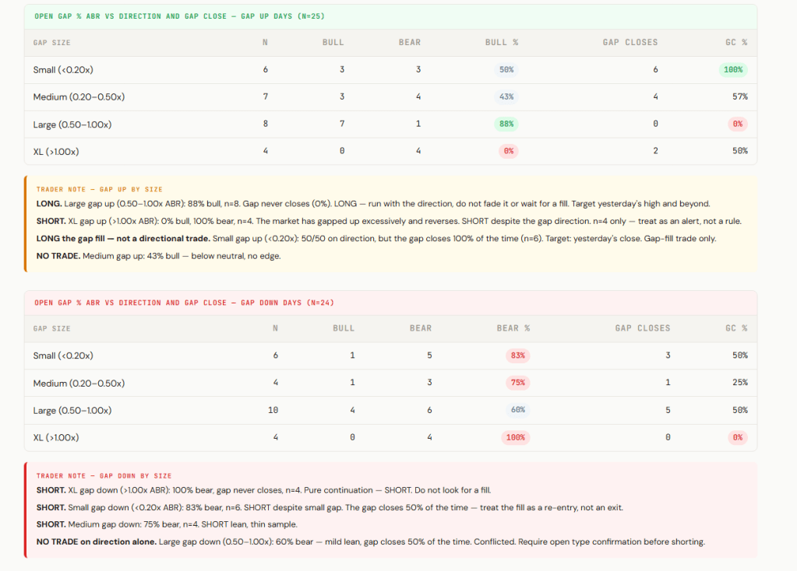Click the 0% GC badge in Large gap up row
This screenshot has height=571, width=797.
pos(736,124)
